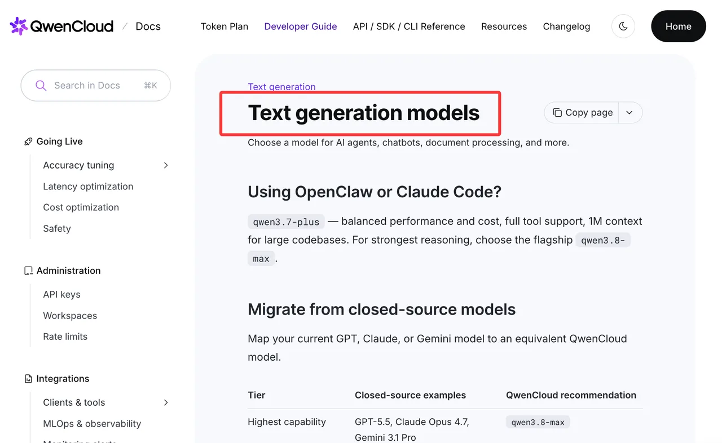Viewport: 722px width, 443px height.
Task: Select the Developer Guide nav item
Action: 301,26
